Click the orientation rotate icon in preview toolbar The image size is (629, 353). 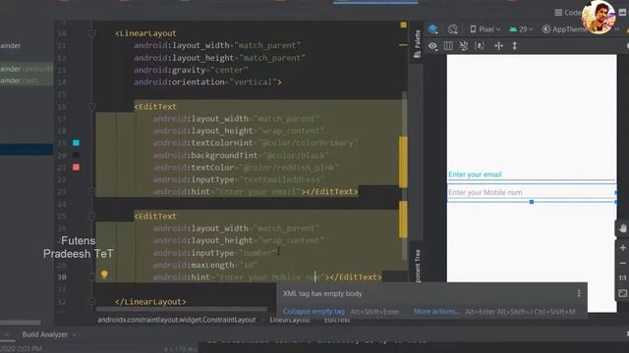453,28
